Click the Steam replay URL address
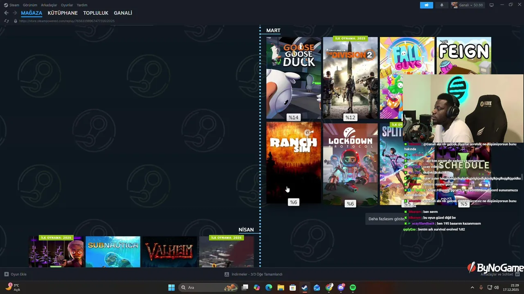Viewport: 524px width, 294px height. coord(67,21)
